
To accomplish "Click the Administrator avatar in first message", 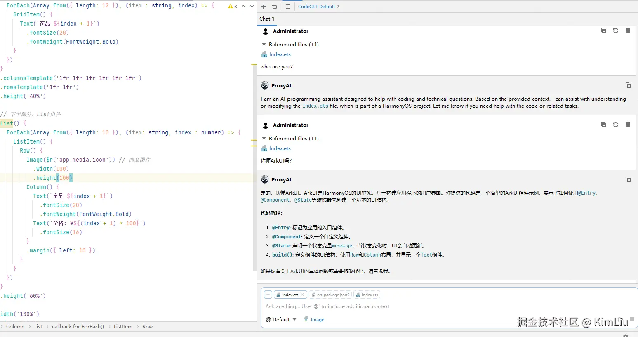I will click(266, 31).
